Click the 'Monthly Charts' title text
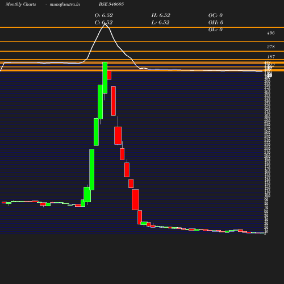Viewport: 284px width, 284px height. click(21, 5)
